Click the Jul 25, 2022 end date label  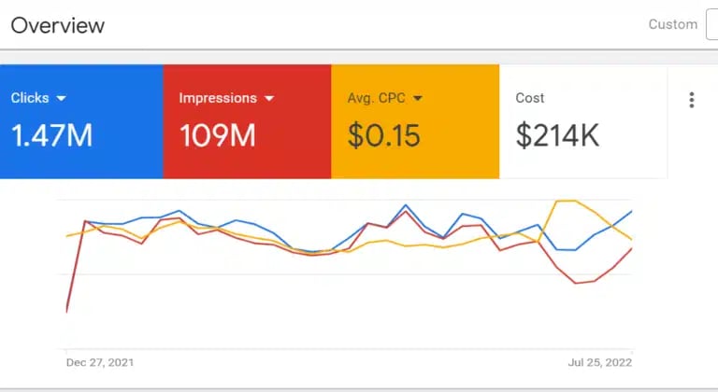tap(600, 362)
